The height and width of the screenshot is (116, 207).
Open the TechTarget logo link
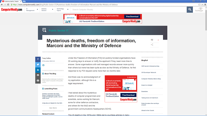pyautogui.click(x=199, y=10)
